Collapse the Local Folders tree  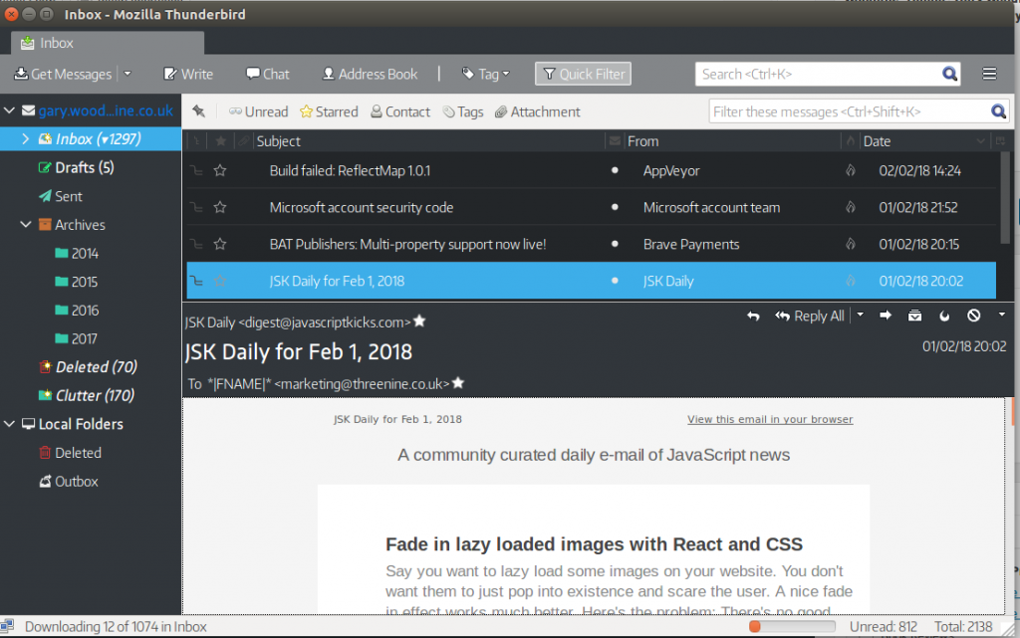(x=9, y=424)
